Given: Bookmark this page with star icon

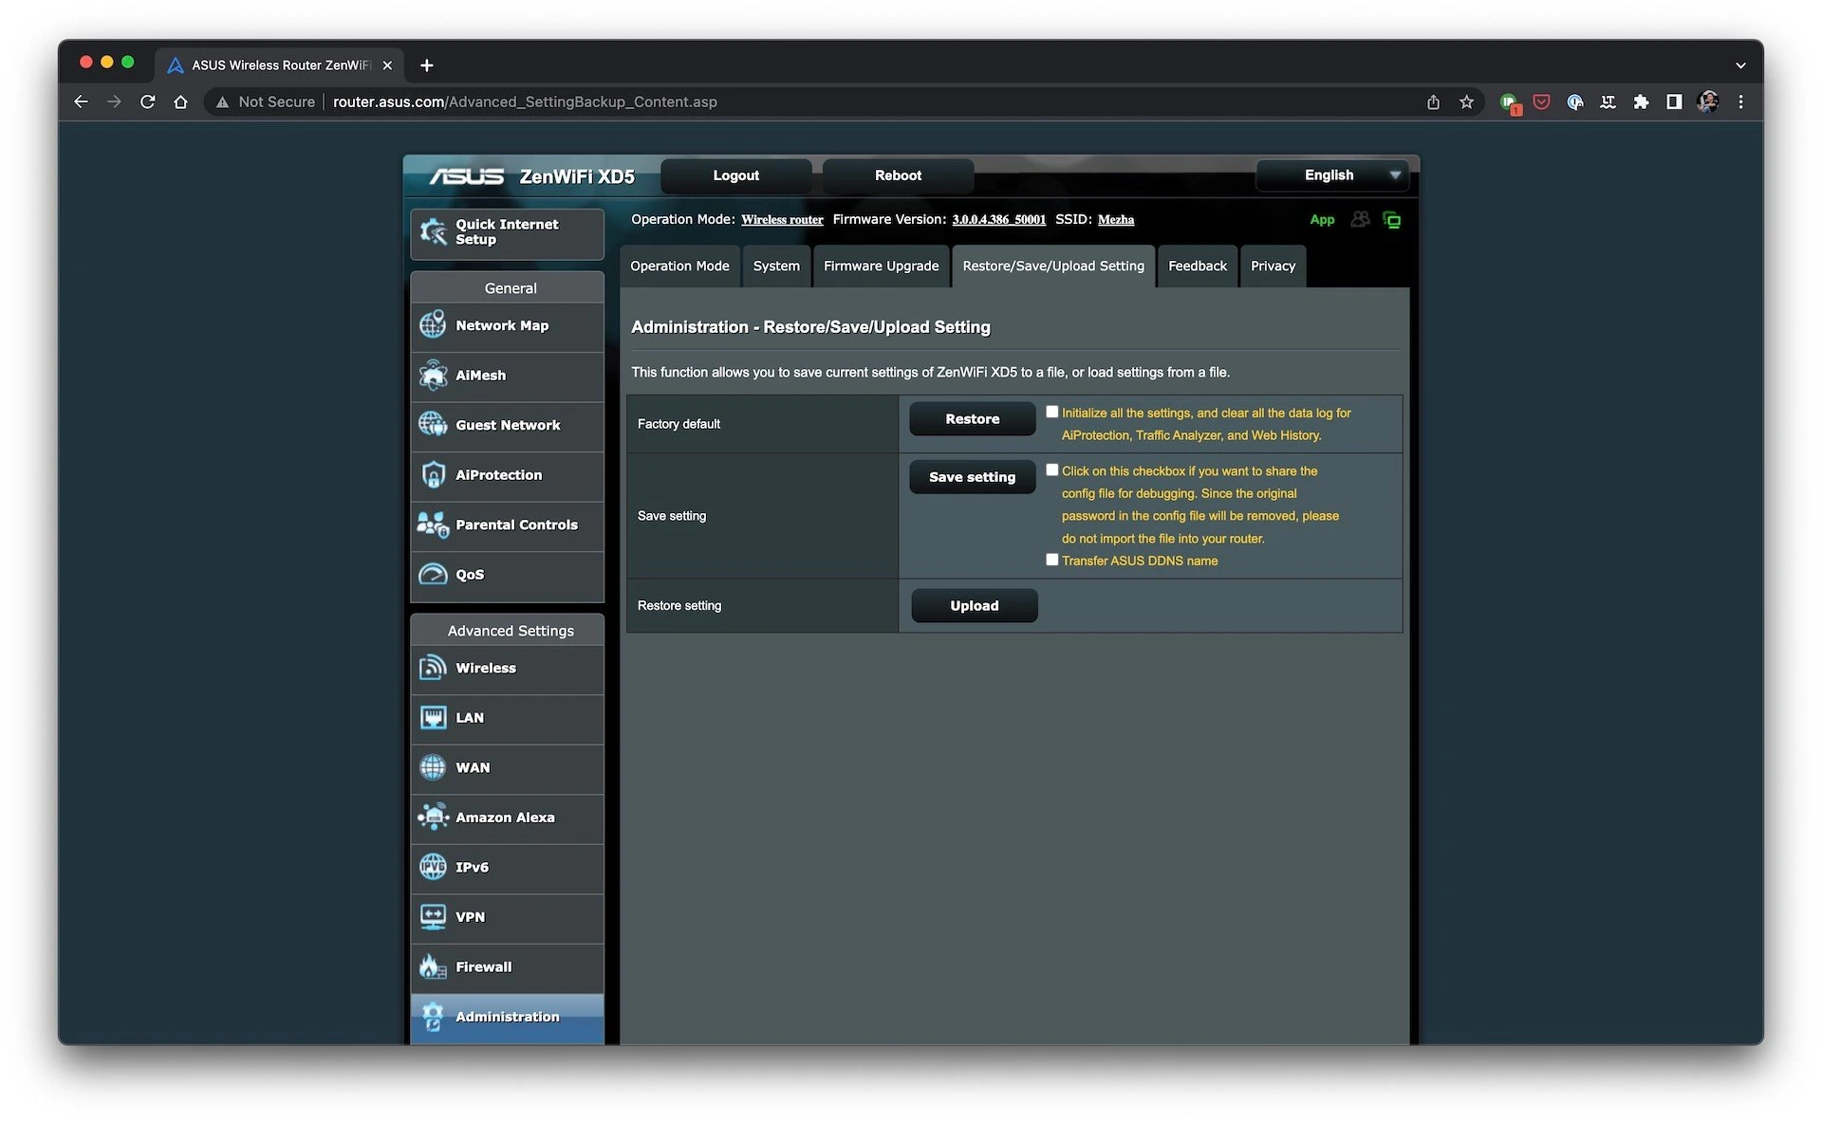Looking at the screenshot, I should (x=1466, y=101).
